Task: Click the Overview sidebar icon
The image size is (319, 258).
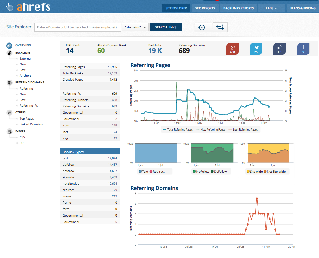Action: coord(9,45)
